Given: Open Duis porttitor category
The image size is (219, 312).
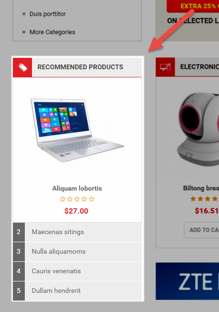Looking at the screenshot, I should pyautogui.click(x=48, y=14).
